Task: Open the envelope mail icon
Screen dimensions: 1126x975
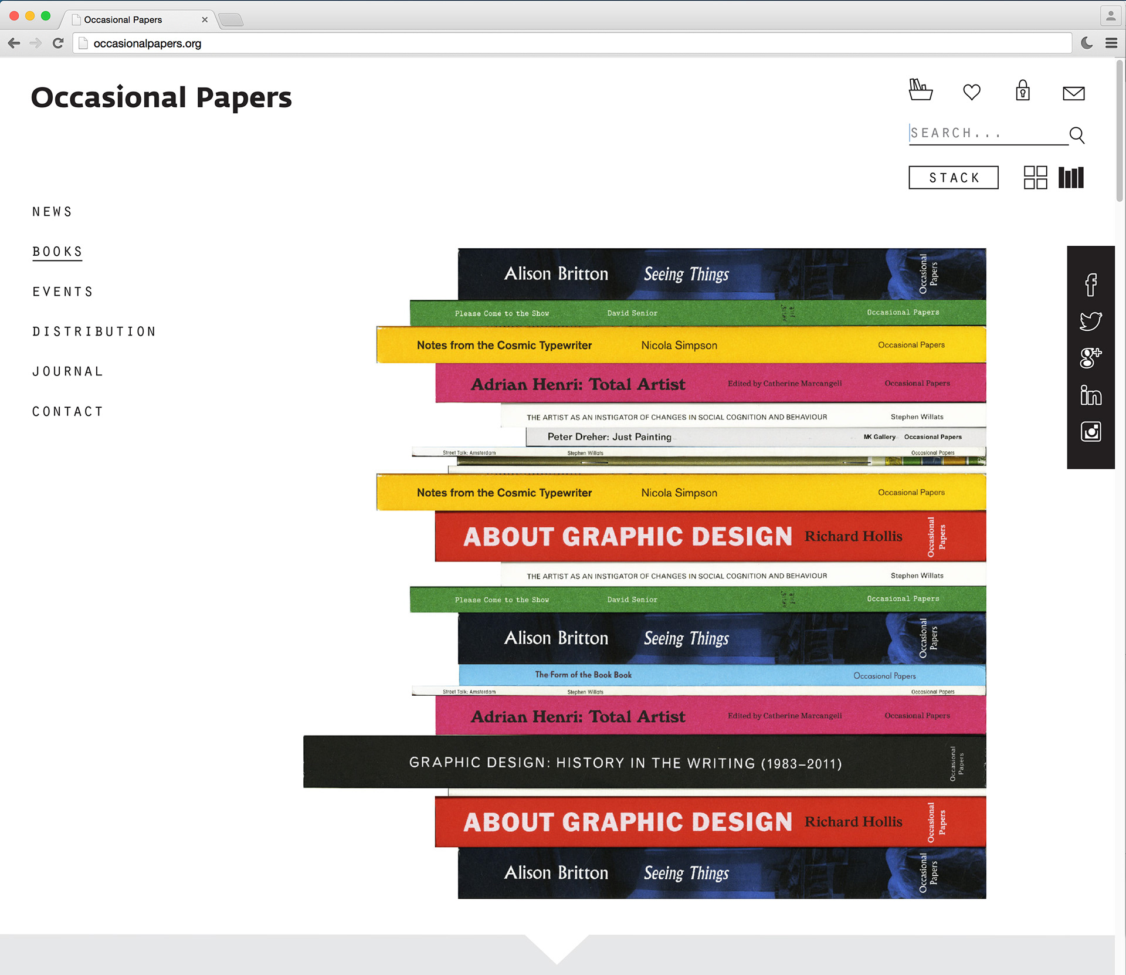Action: point(1073,93)
